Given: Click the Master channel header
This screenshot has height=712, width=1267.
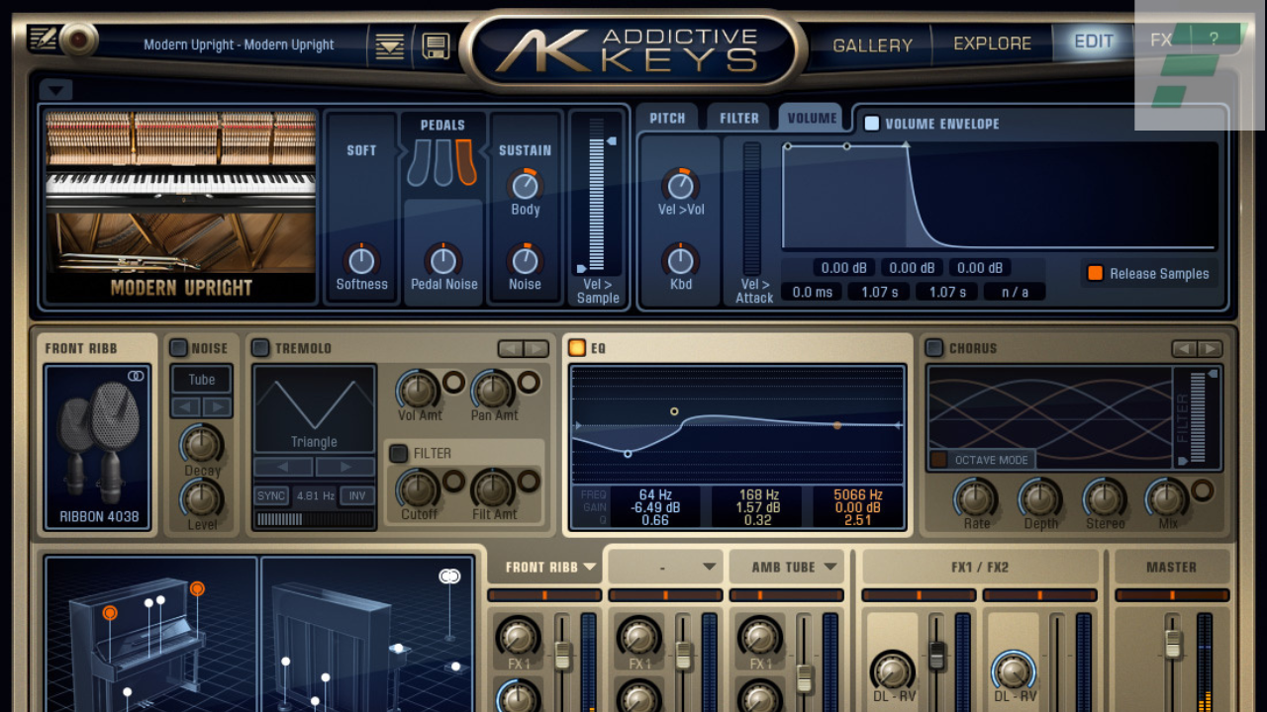Looking at the screenshot, I should (1171, 567).
